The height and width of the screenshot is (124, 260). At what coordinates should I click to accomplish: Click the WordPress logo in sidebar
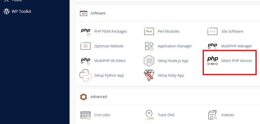[7, 11]
